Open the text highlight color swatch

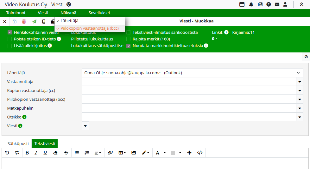[x=173, y=153]
